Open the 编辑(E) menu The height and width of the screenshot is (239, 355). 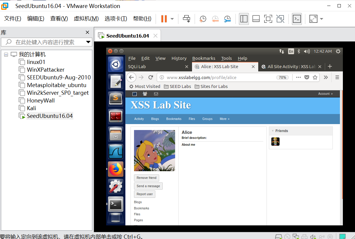point(35,19)
